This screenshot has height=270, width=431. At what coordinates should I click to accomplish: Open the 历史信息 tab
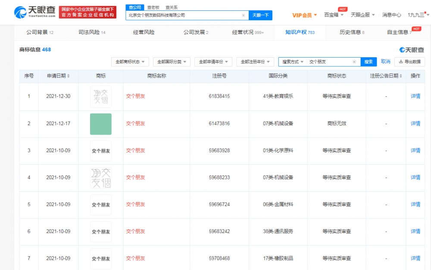click(x=352, y=32)
